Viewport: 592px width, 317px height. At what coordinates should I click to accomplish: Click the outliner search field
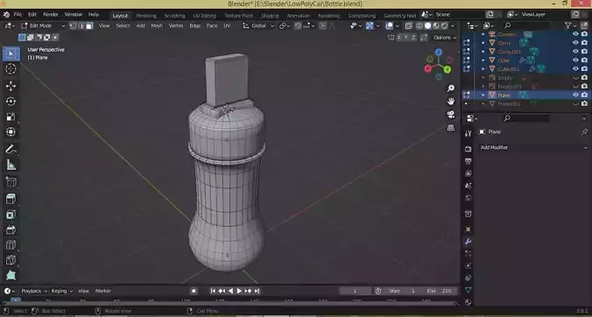point(526,25)
